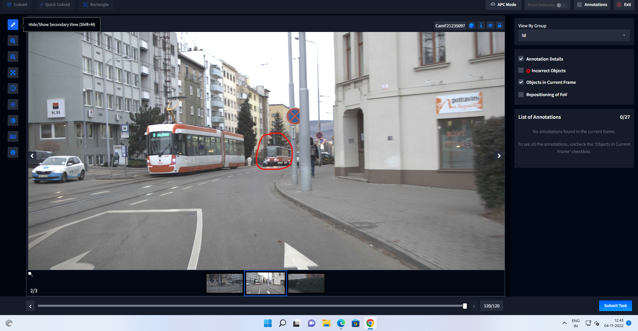The height and width of the screenshot is (331, 638).
Task: Toggle the Point Intensity switch
Action: (x=562, y=5)
